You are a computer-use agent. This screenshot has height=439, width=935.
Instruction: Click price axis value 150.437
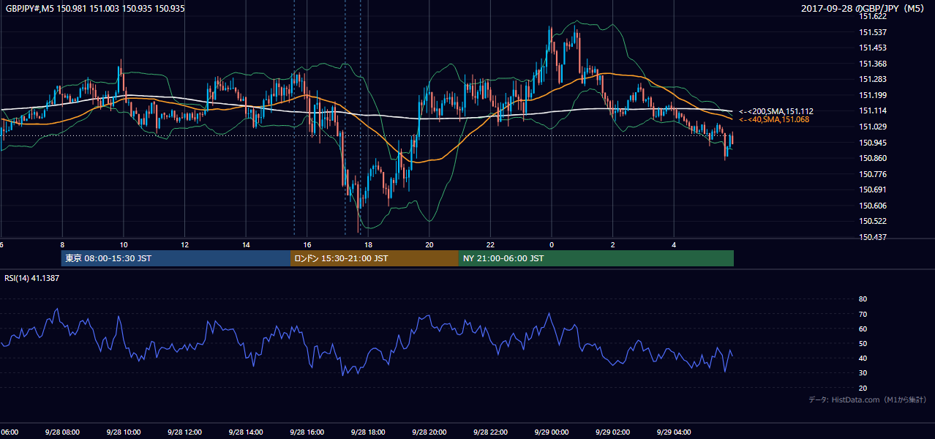coord(872,237)
